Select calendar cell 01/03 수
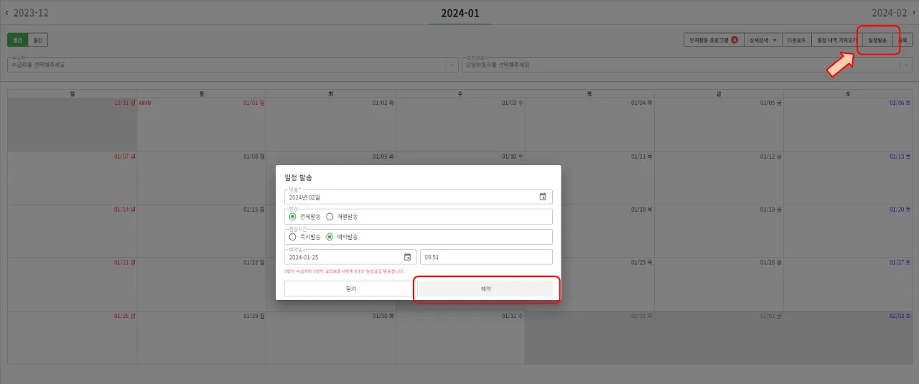 460,124
